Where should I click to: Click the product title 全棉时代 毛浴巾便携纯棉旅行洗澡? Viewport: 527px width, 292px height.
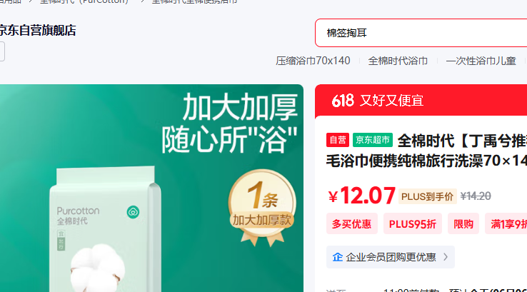pyautogui.click(x=426, y=151)
